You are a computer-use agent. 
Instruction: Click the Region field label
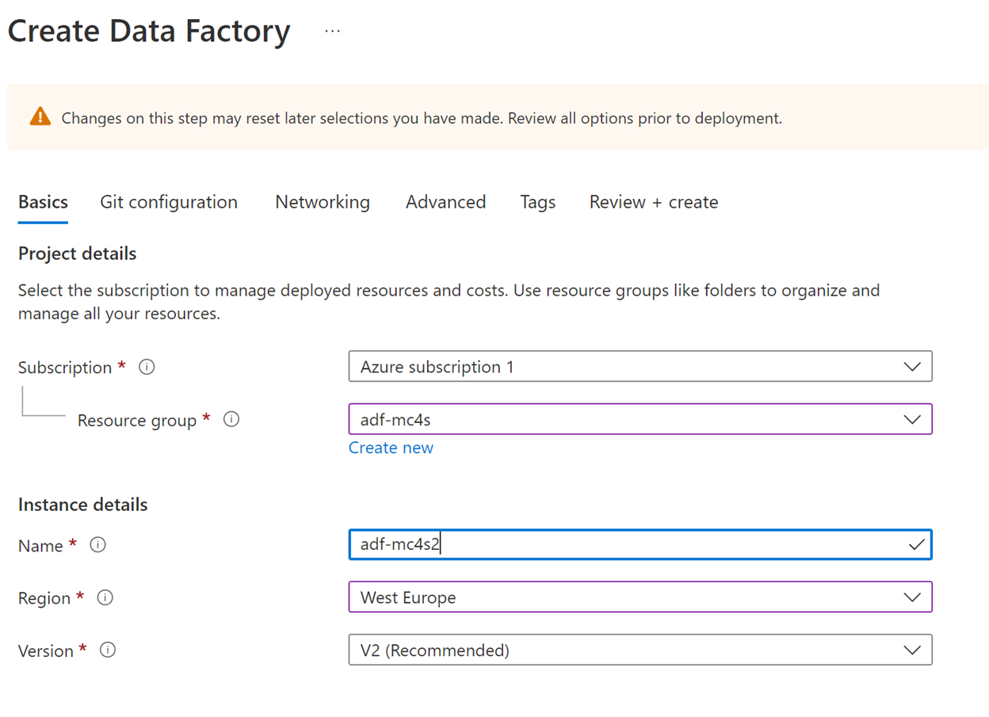[x=44, y=598]
